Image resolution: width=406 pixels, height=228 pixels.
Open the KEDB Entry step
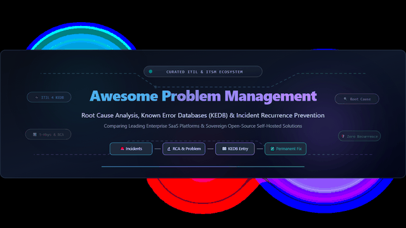click(x=235, y=149)
